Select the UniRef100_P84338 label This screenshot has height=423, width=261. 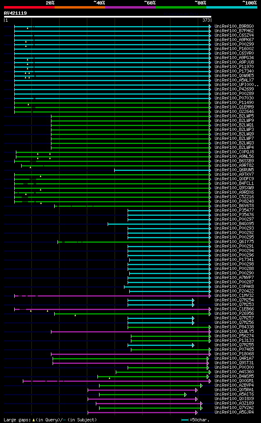[234, 327]
